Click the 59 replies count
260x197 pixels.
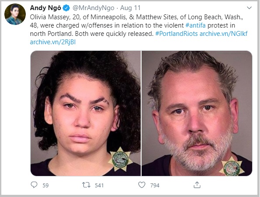pyautogui.click(x=45, y=185)
